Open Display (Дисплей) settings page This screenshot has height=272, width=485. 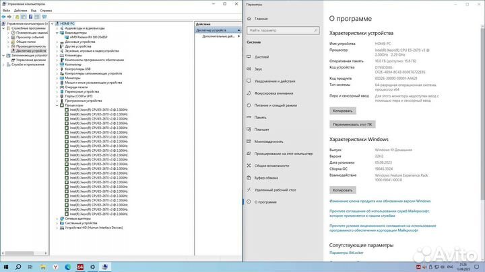pos(261,57)
